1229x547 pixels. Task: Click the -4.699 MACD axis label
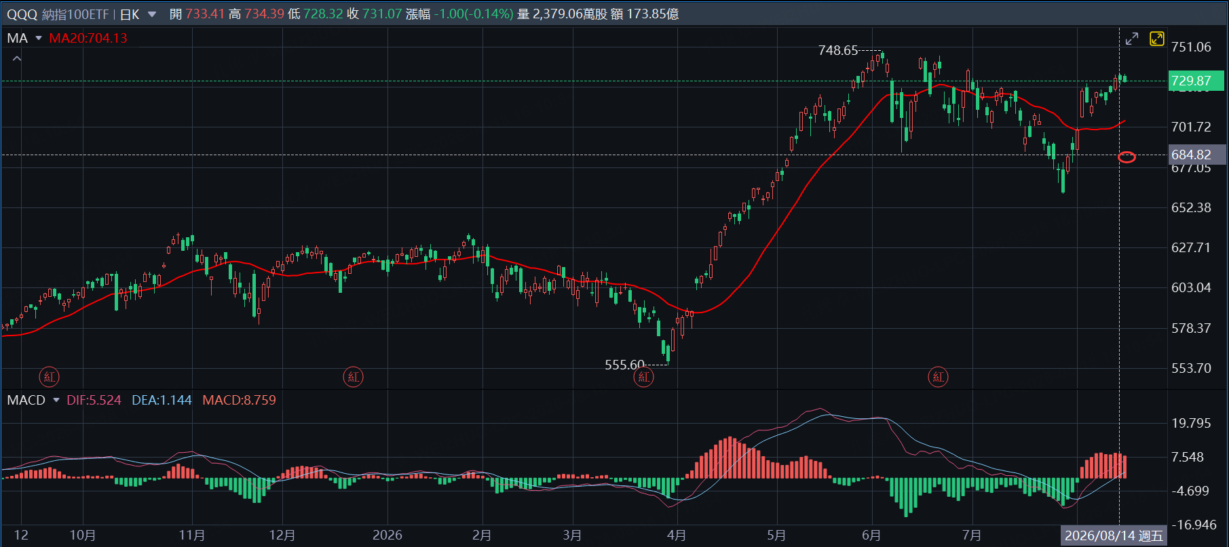point(1190,491)
